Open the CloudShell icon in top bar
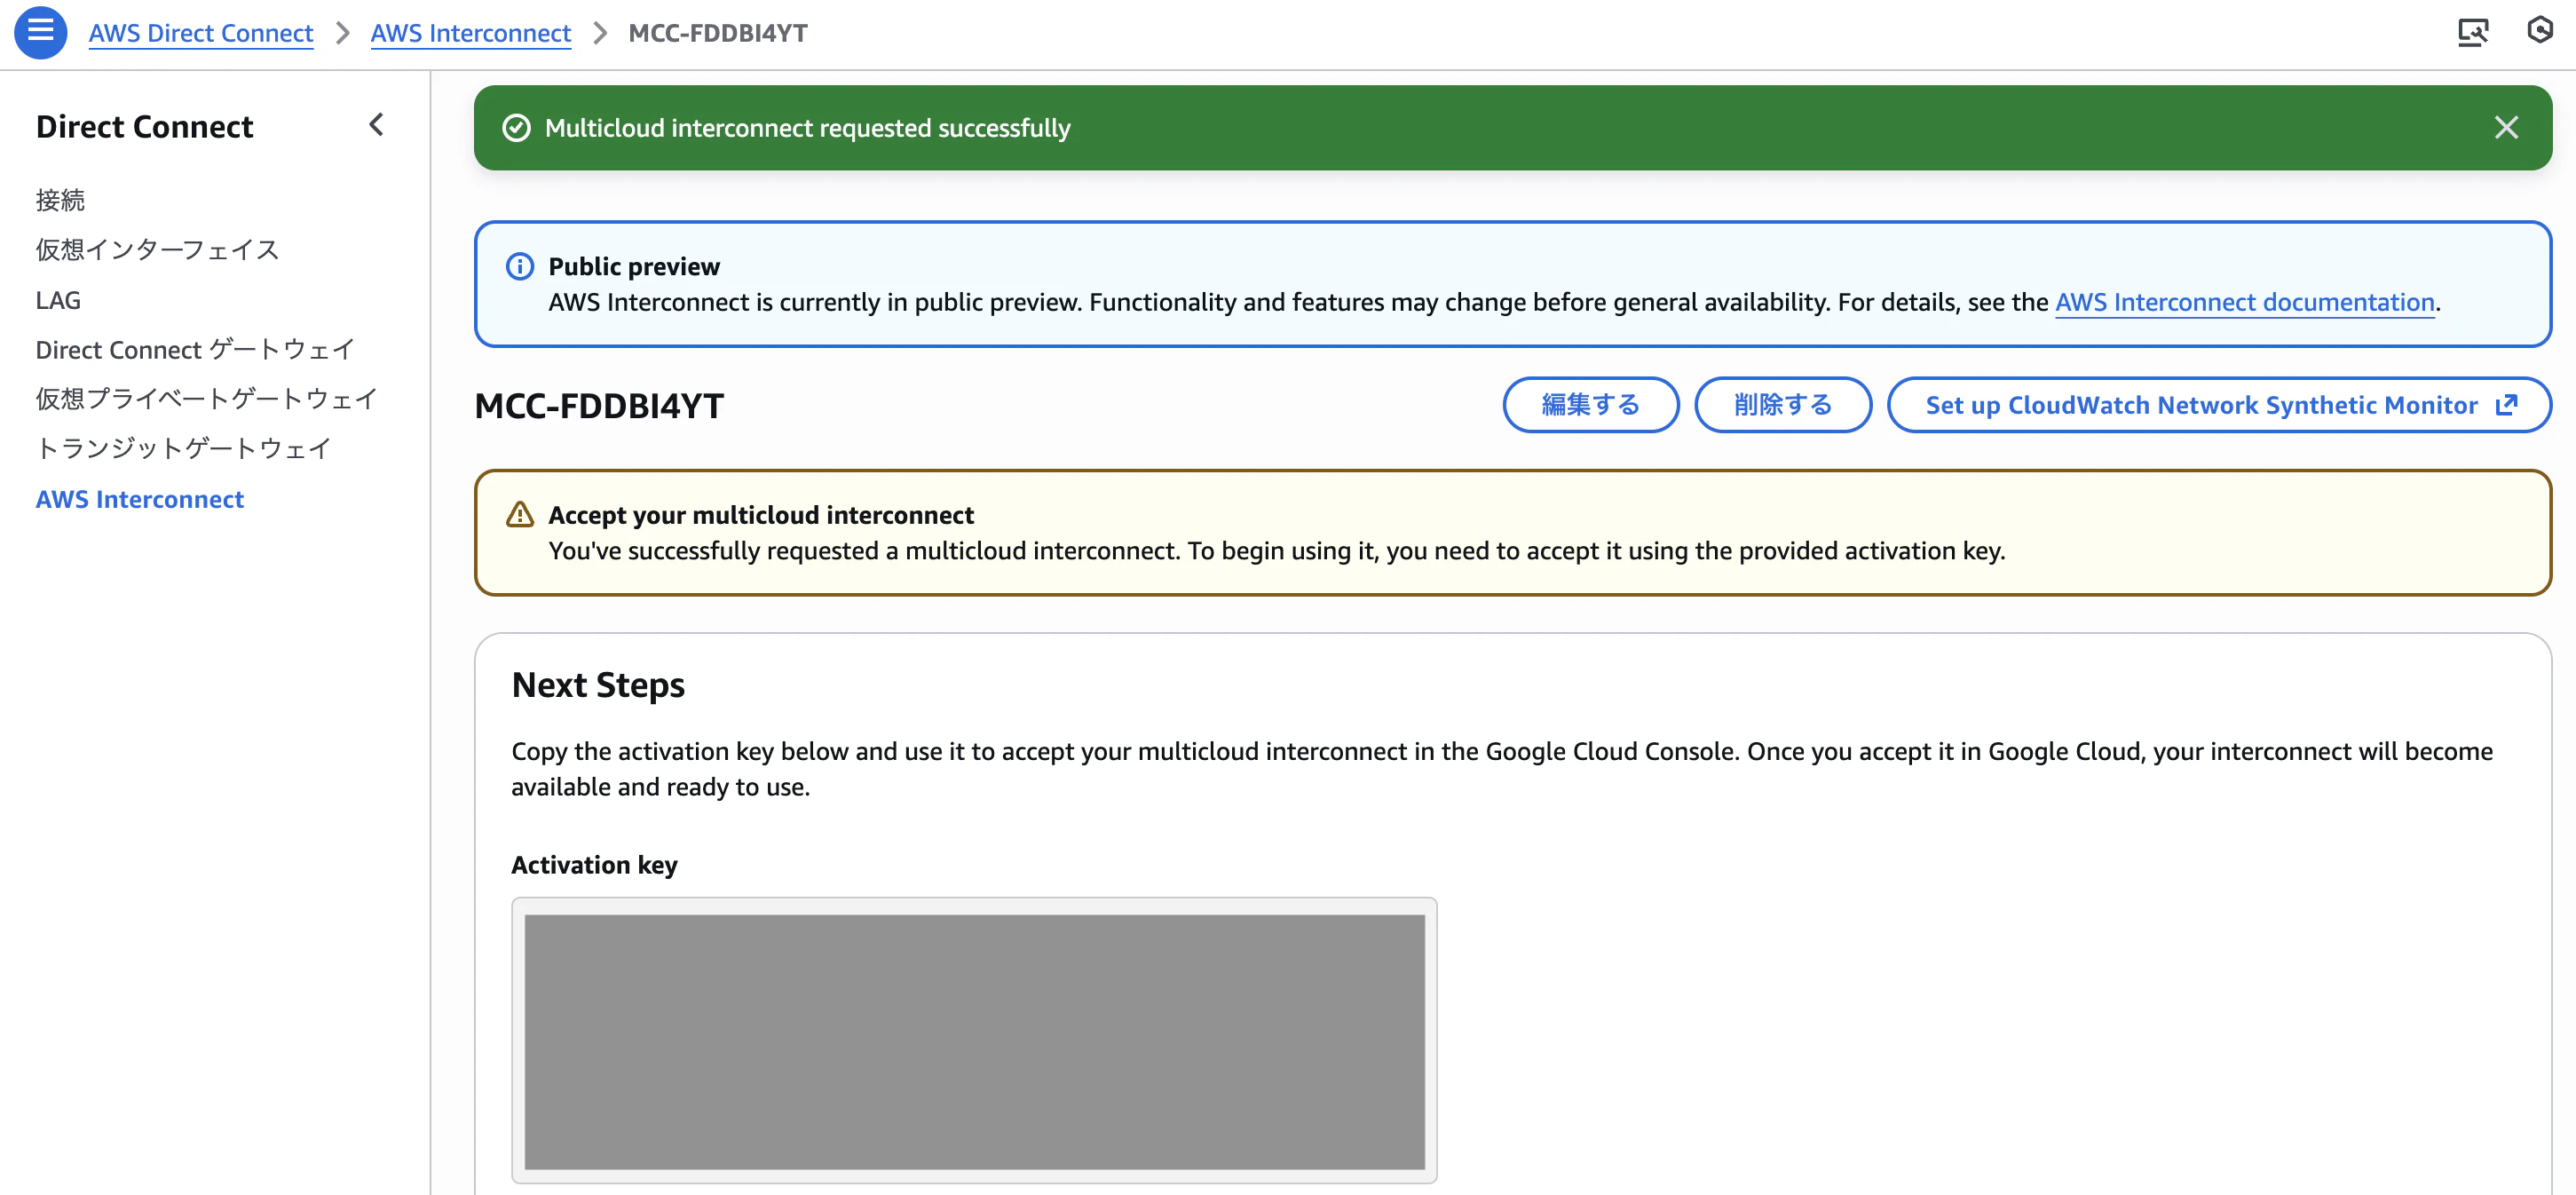2576x1195 pixels. point(2473,32)
